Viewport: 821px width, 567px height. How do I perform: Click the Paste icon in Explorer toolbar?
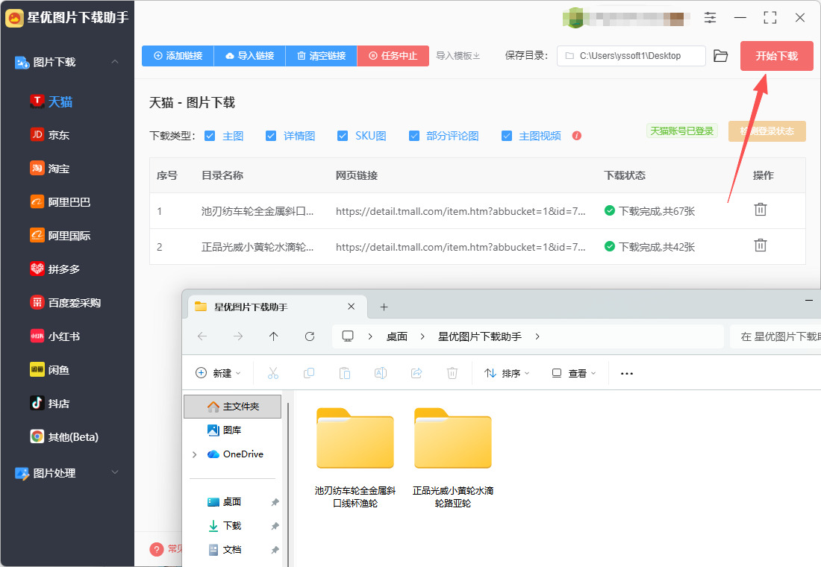(x=345, y=373)
